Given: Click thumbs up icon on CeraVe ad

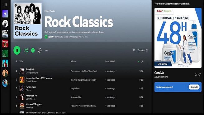Looking at the screenshot, I should click(196, 74).
